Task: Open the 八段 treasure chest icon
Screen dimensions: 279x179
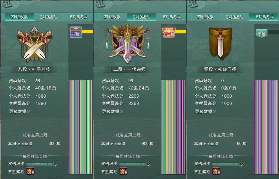Action: point(76,32)
